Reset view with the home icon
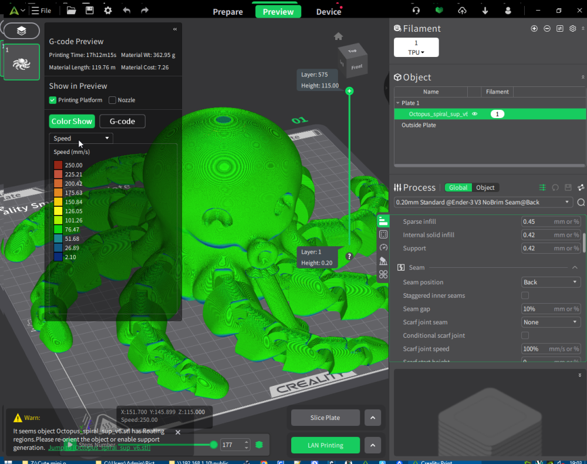This screenshot has width=587, height=464. 338,36
